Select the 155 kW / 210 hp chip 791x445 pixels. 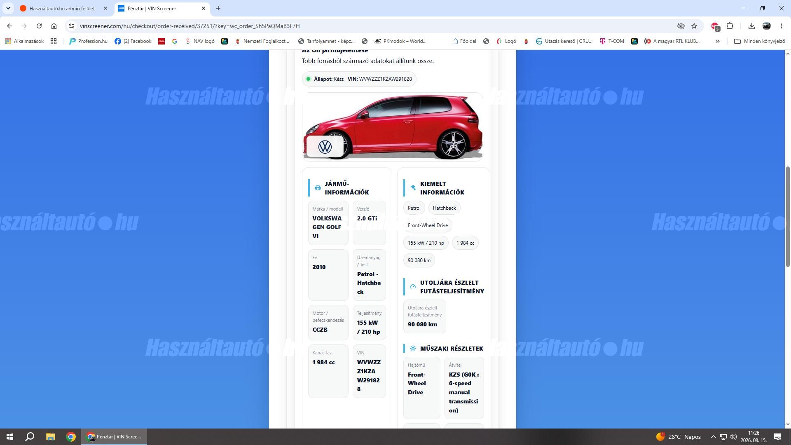(x=426, y=243)
